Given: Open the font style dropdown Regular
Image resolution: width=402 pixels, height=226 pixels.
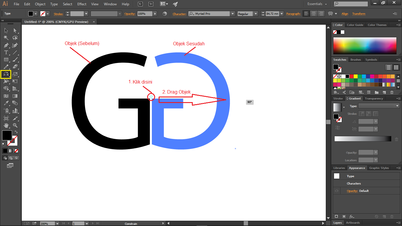Looking at the screenshot, I should pos(255,14).
